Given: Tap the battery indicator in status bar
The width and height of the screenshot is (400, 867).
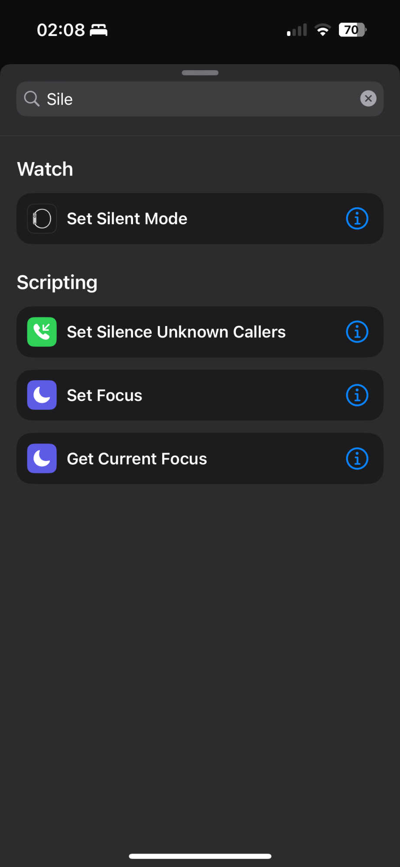Looking at the screenshot, I should click(x=352, y=30).
